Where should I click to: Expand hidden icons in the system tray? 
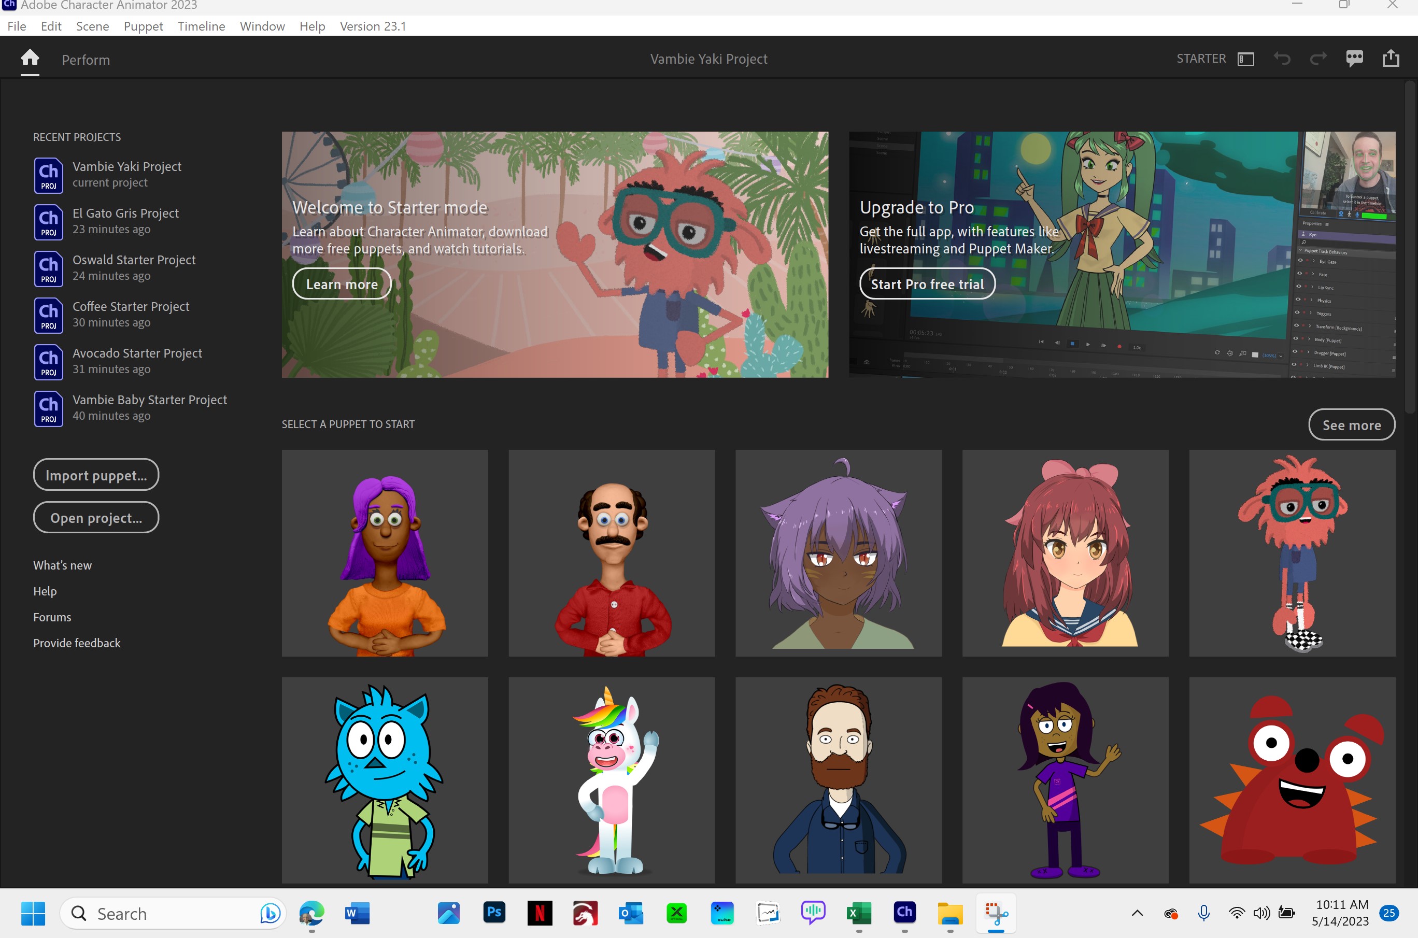tap(1138, 914)
